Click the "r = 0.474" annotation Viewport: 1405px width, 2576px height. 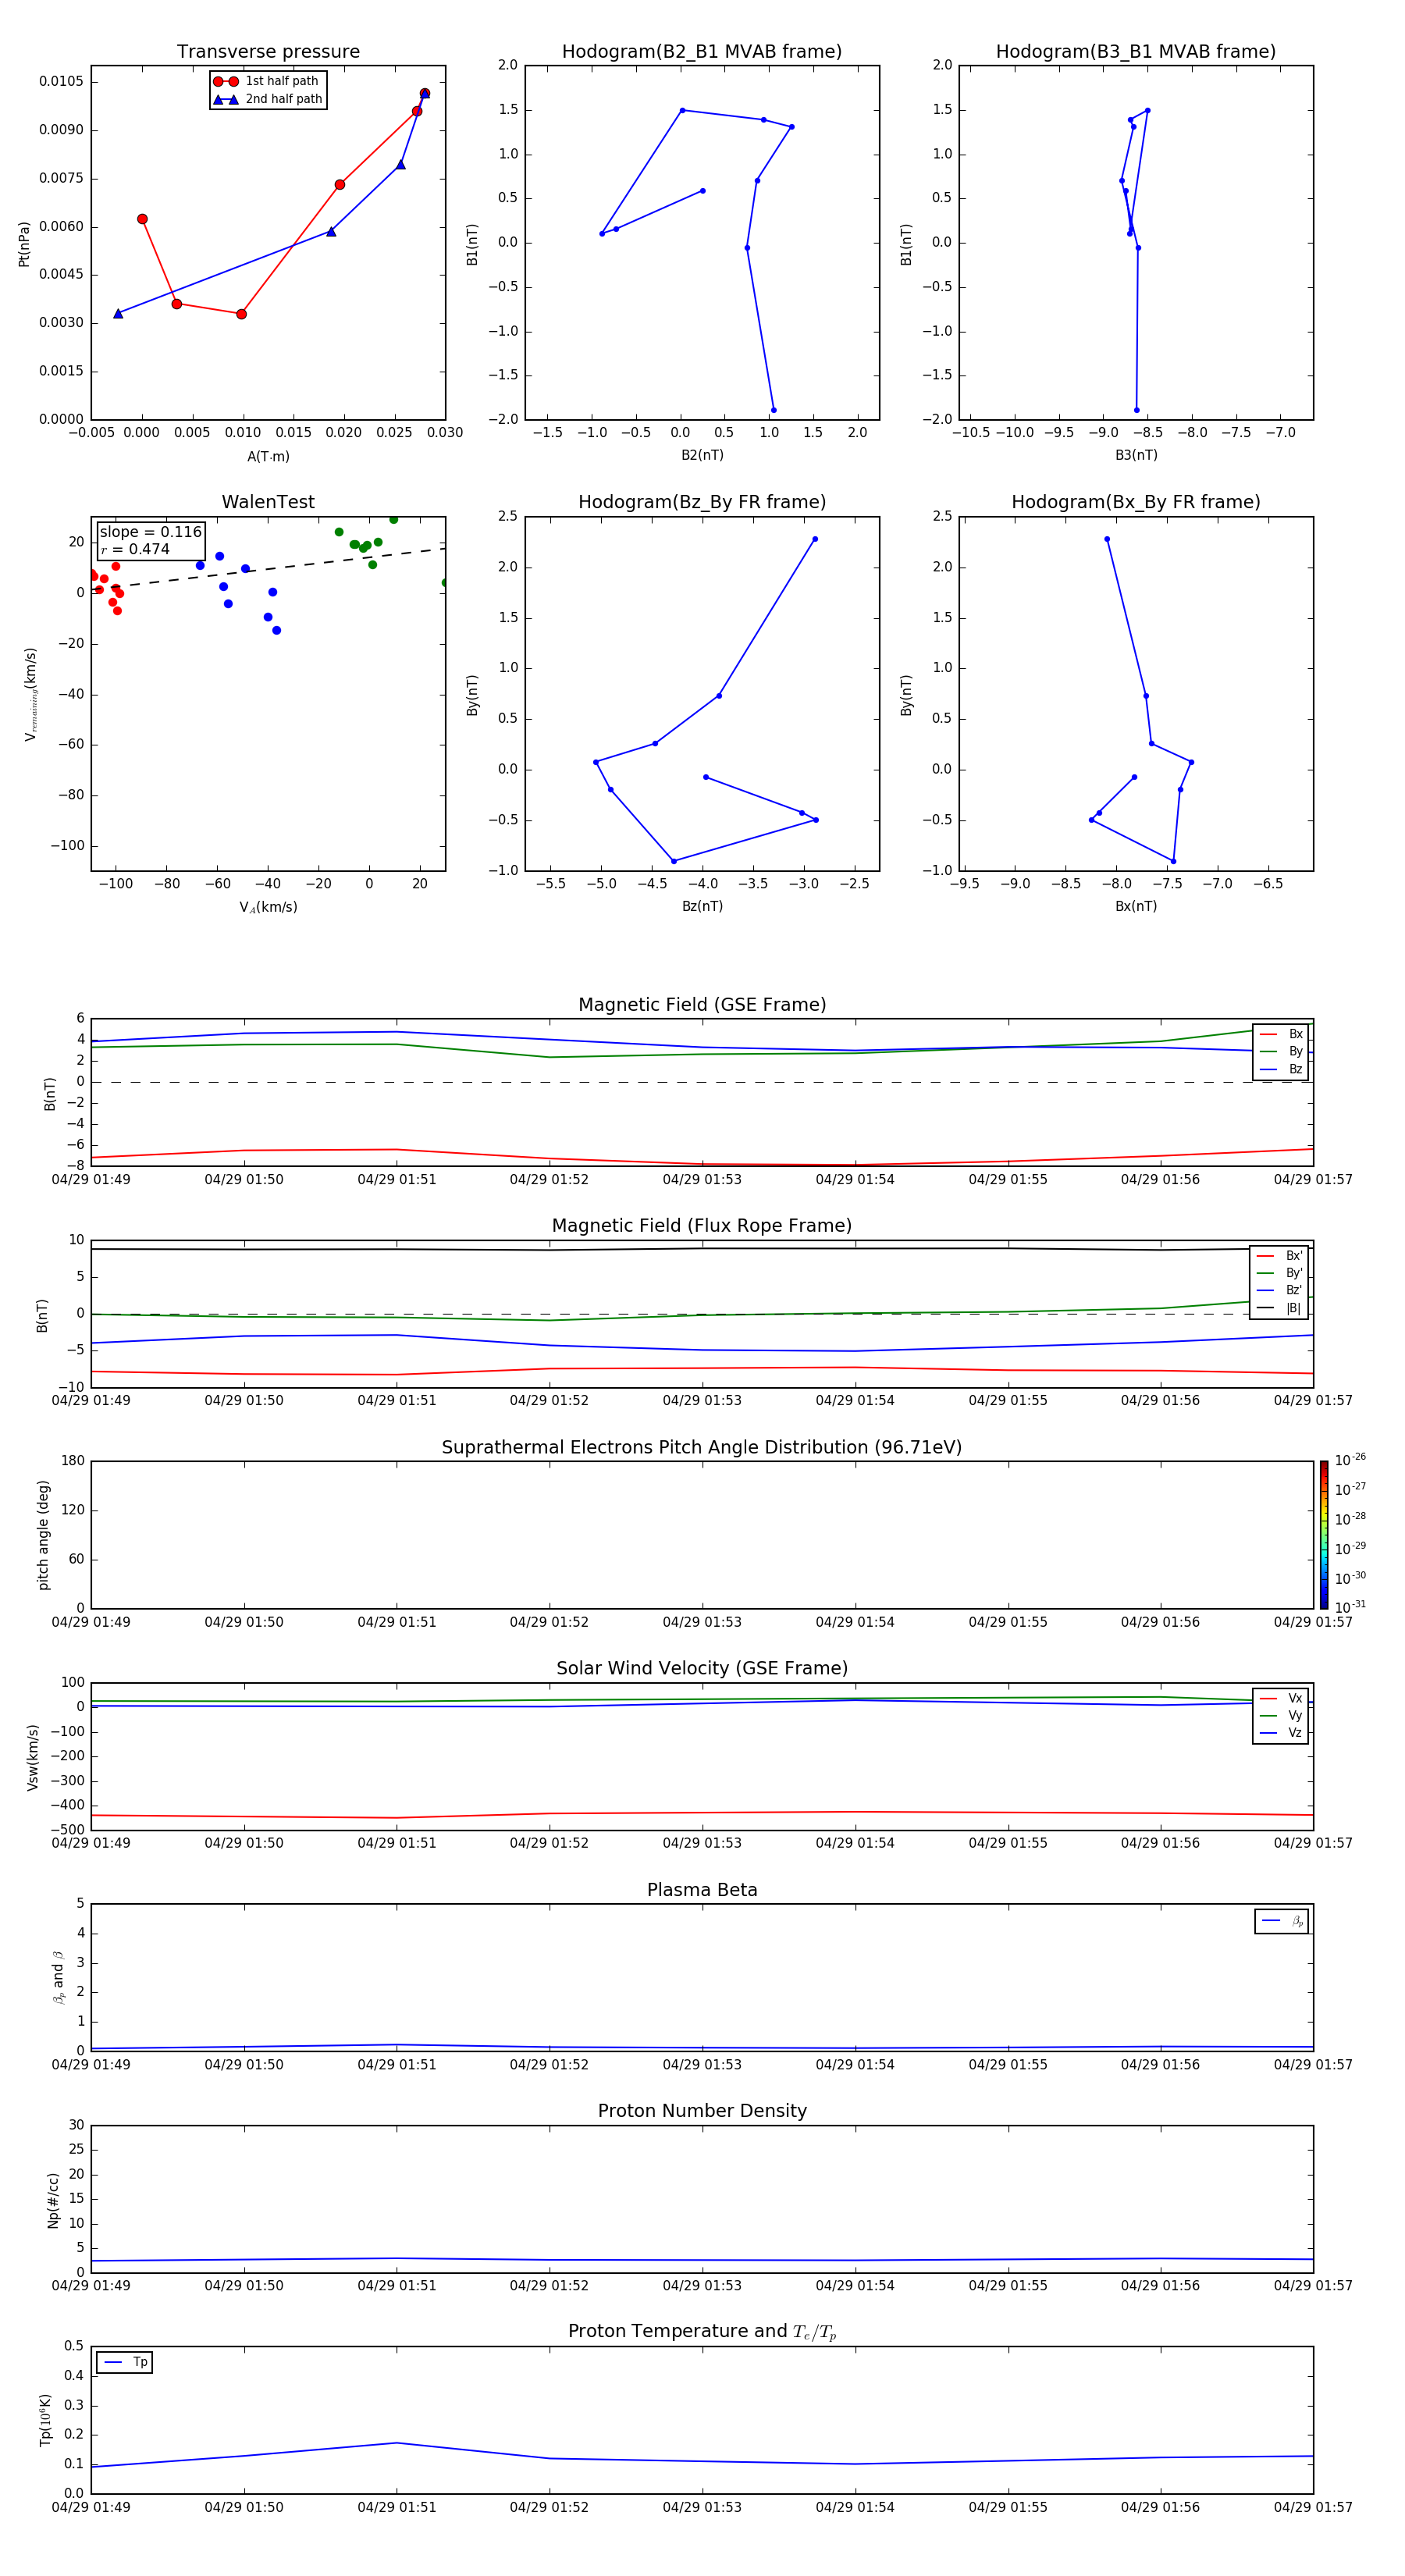[x=136, y=549]
